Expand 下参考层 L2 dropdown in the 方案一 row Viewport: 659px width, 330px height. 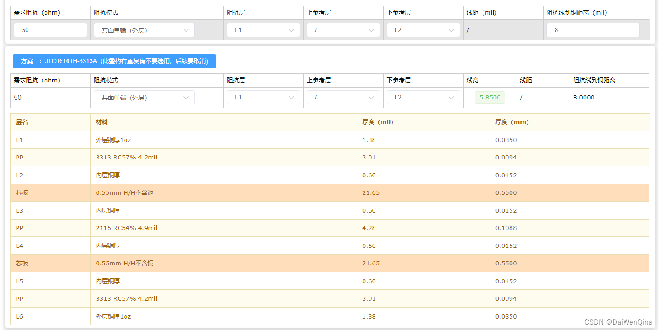tap(423, 98)
